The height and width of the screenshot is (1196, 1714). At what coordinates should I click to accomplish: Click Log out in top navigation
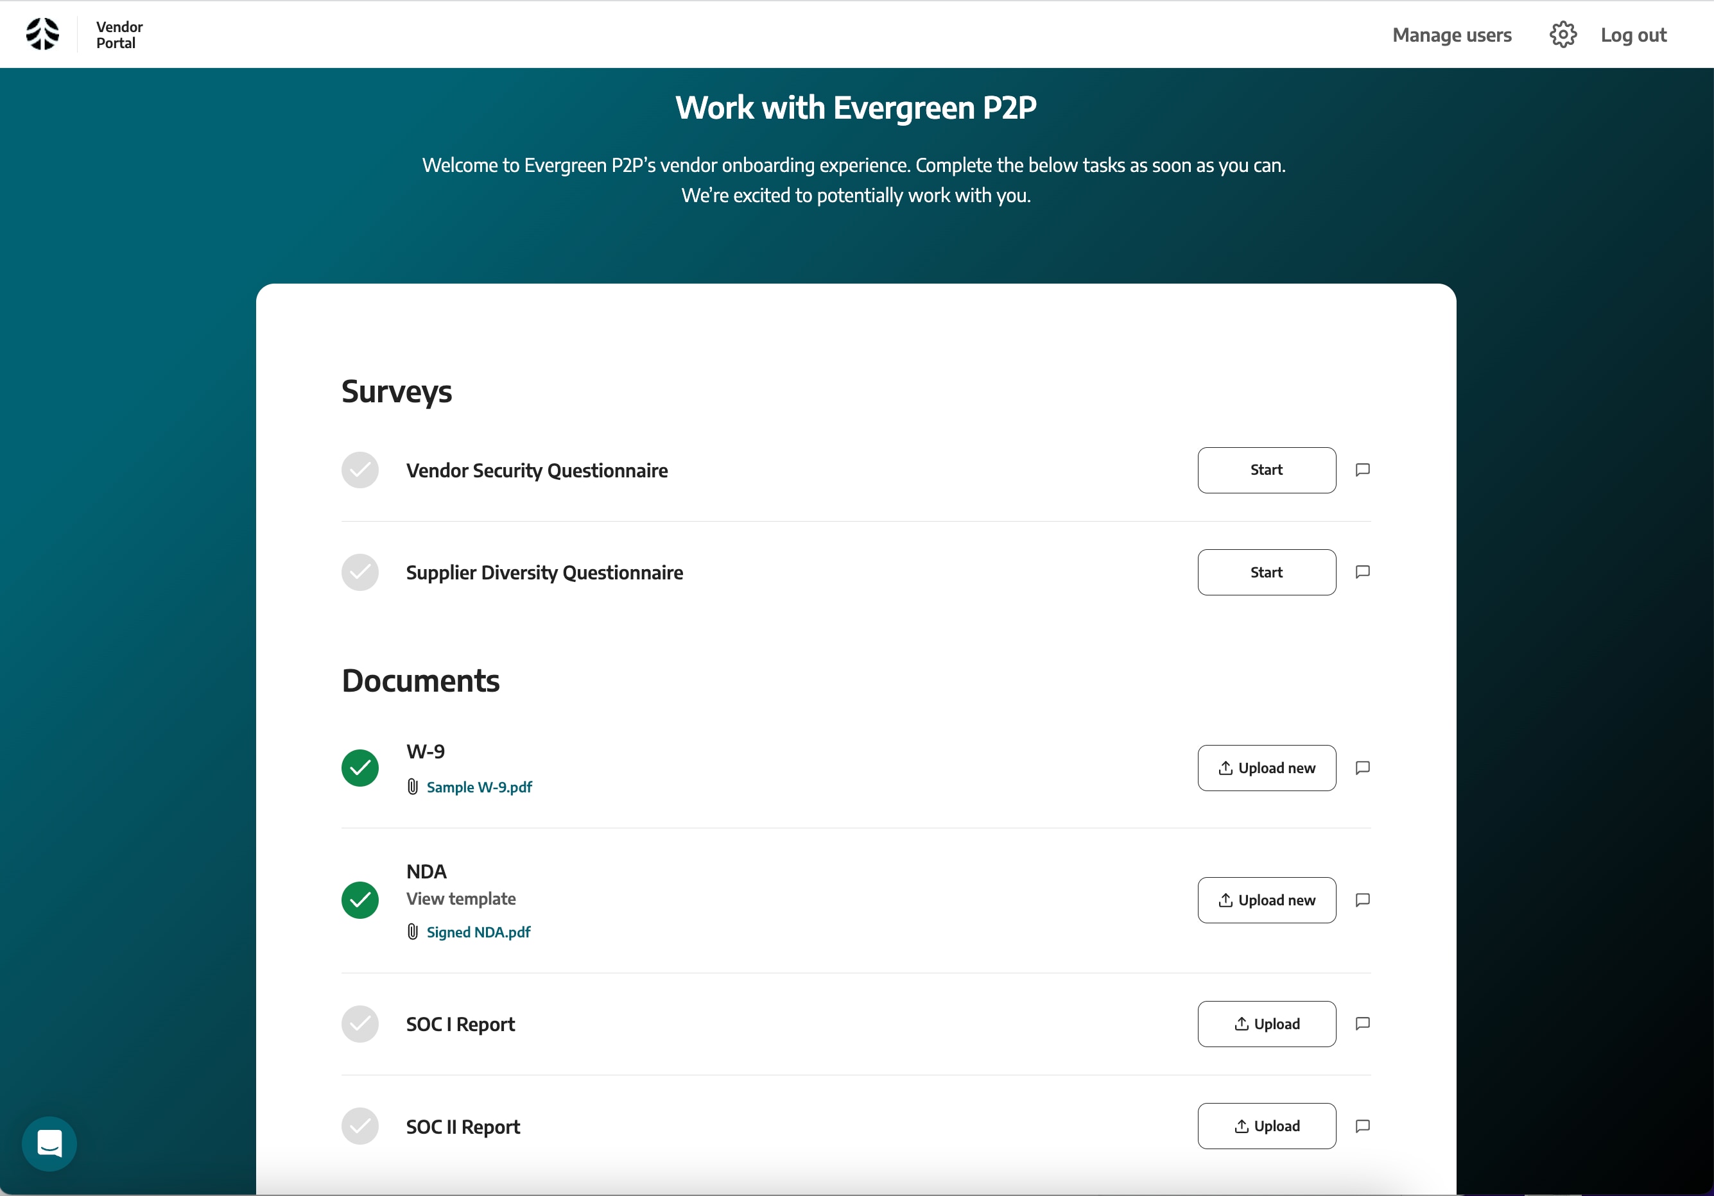pyautogui.click(x=1632, y=35)
